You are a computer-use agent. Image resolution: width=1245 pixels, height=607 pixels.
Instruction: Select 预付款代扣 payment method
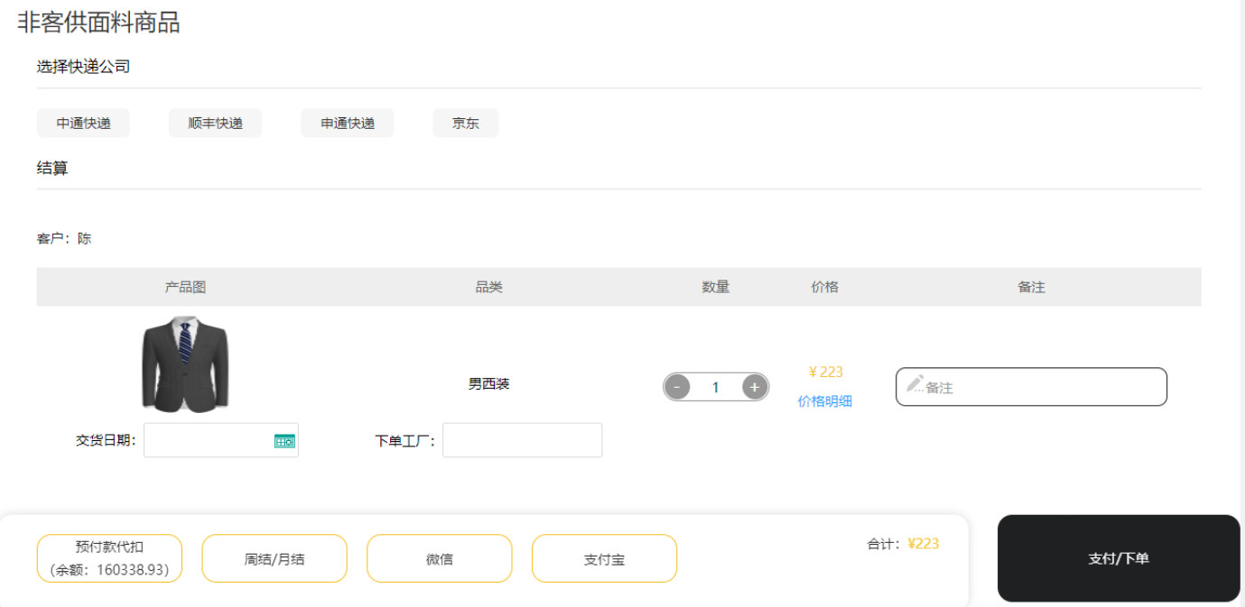tap(109, 558)
